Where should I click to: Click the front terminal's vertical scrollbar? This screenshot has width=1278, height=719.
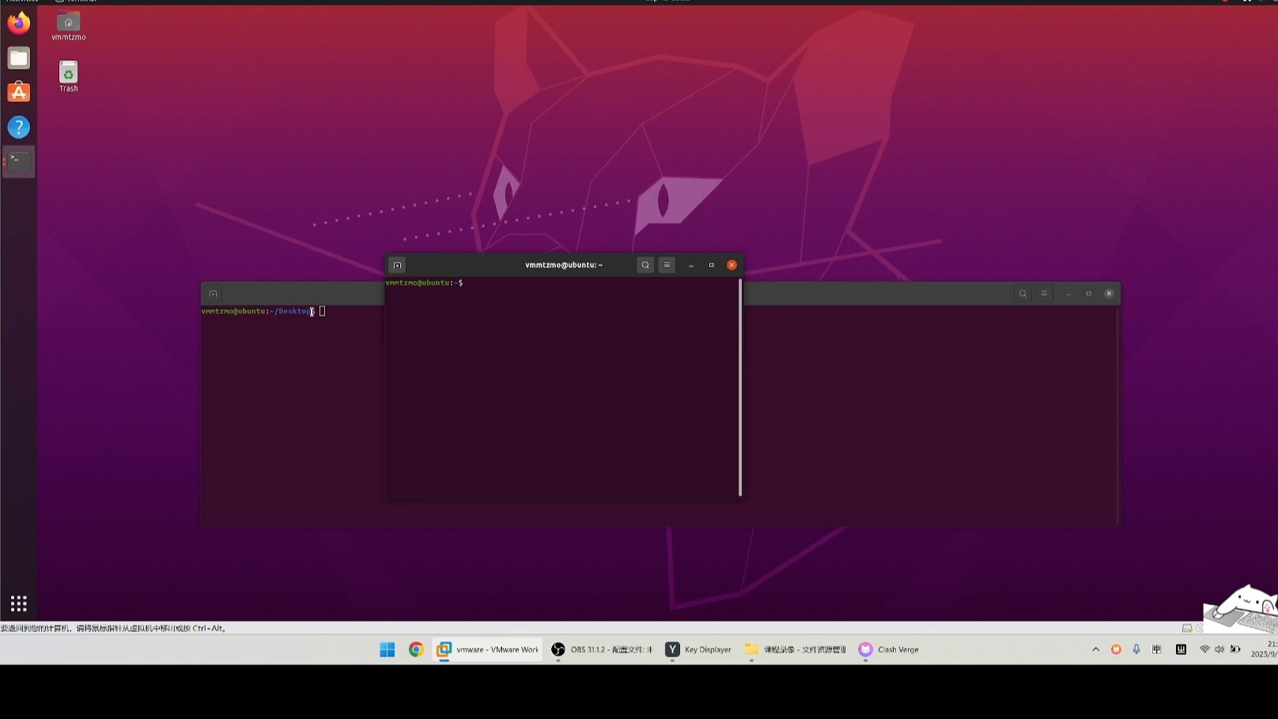pos(740,388)
